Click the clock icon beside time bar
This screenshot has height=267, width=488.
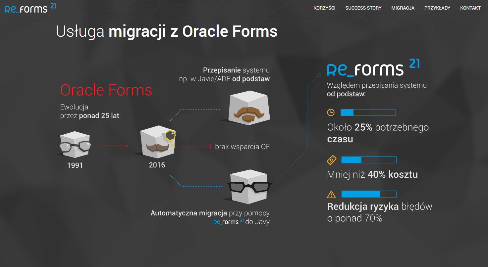tap(331, 112)
